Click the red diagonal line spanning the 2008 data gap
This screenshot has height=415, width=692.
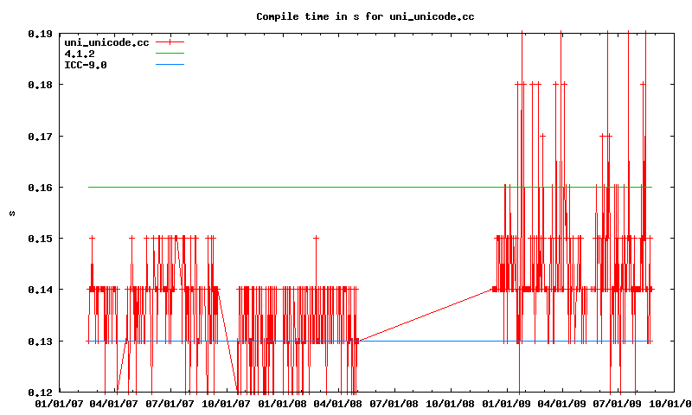(x=424, y=316)
